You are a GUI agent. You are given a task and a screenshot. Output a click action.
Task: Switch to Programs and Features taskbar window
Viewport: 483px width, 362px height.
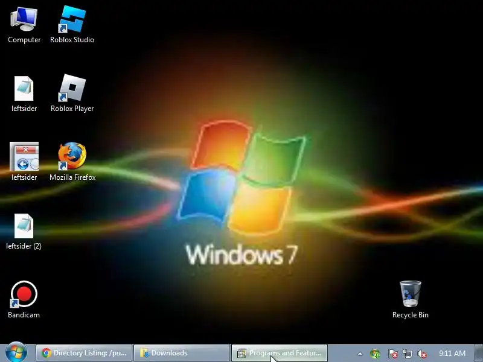(280, 353)
